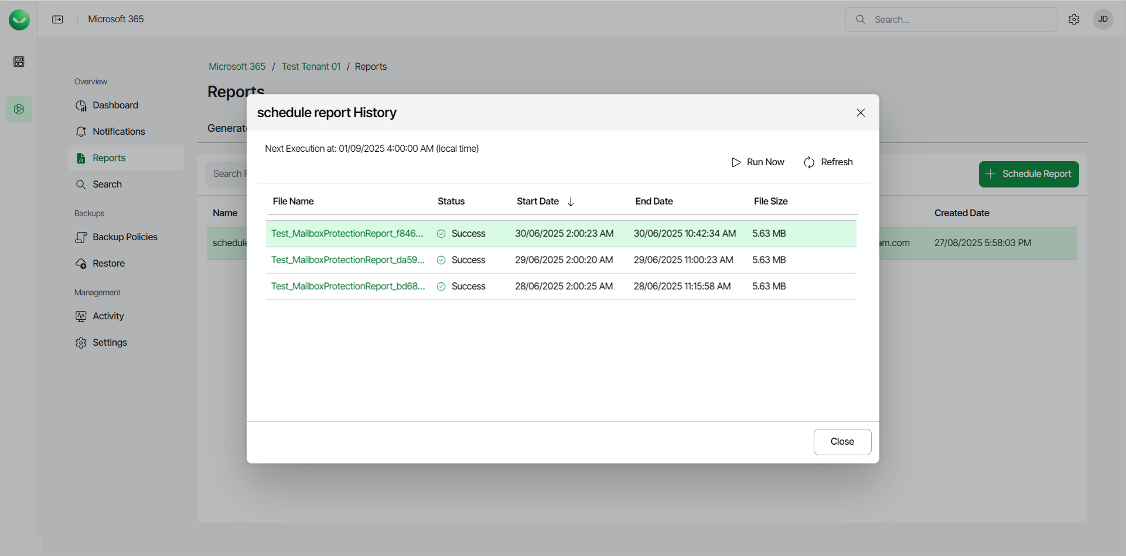This screenshot has height=556, width=1126.
Task: Click the JD user avatar
Action: [1103, 19]
